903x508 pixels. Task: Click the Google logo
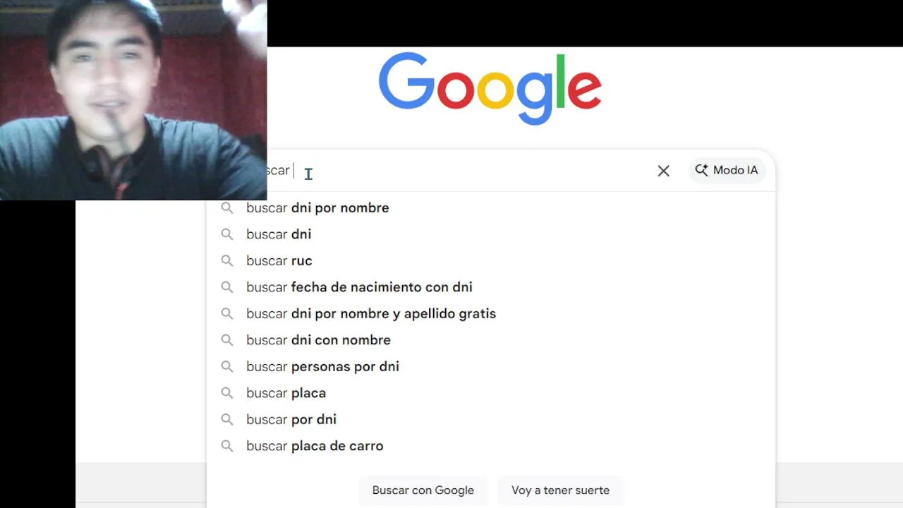click(490, 89)
